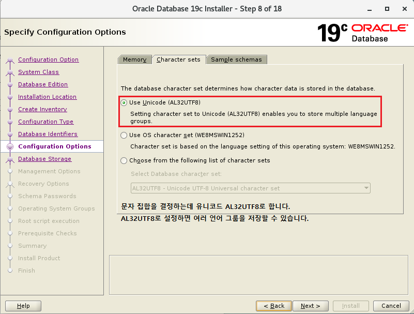Click the Finish step entry
The width and height of the screenshot is (414, 314).
(x=26, y=271)
